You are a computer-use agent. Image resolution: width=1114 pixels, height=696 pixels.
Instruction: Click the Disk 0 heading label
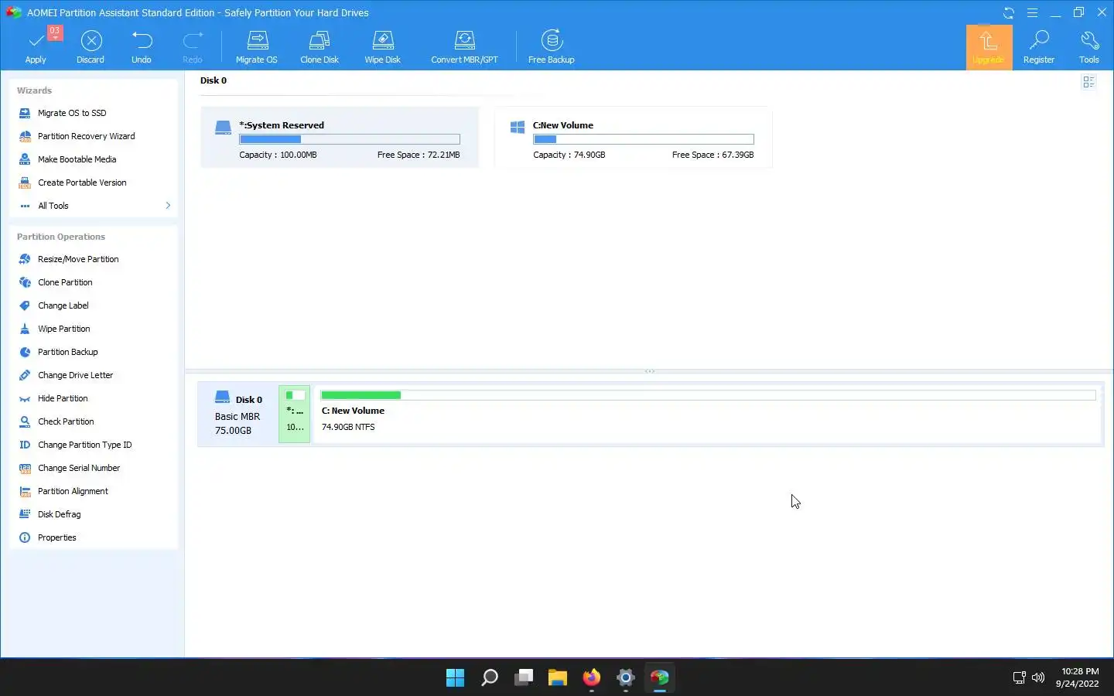214,80
